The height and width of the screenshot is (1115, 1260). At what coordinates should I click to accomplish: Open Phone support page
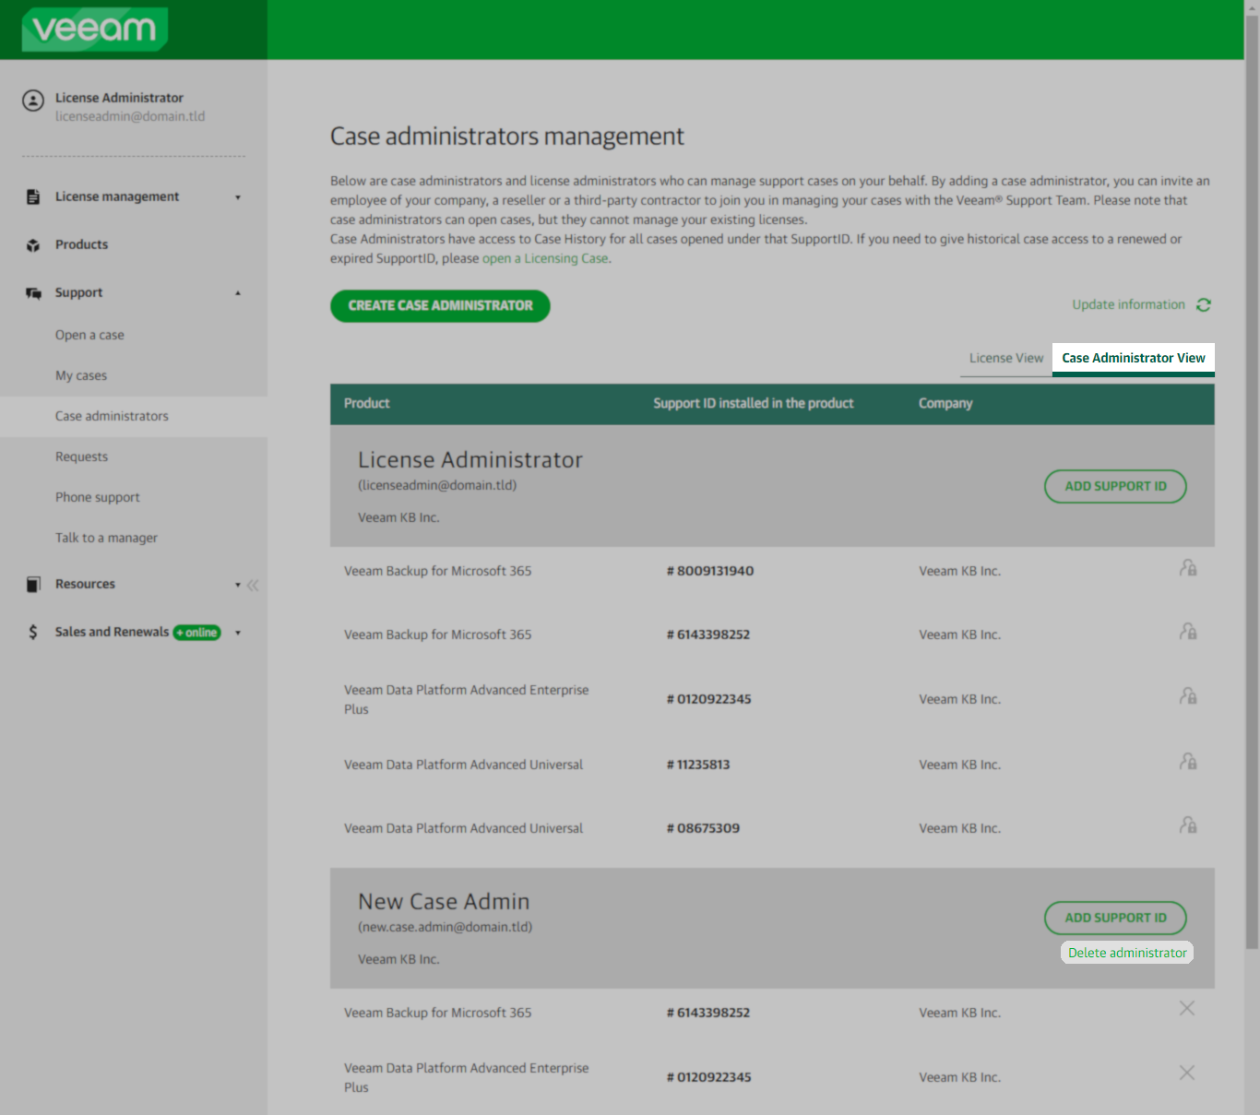click(x=98, y=497)
